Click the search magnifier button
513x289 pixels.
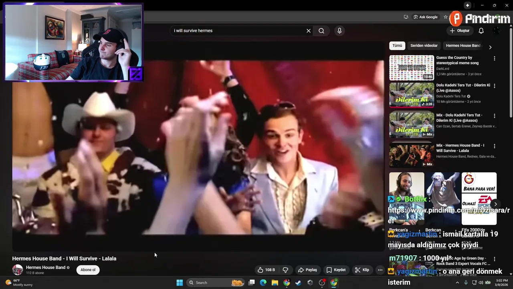point(321,31)
